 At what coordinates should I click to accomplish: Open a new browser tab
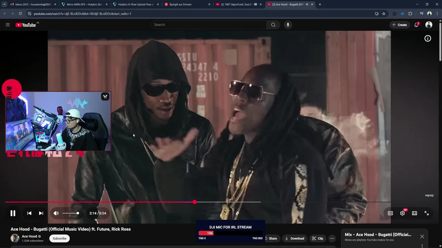(x=320, y=4)
